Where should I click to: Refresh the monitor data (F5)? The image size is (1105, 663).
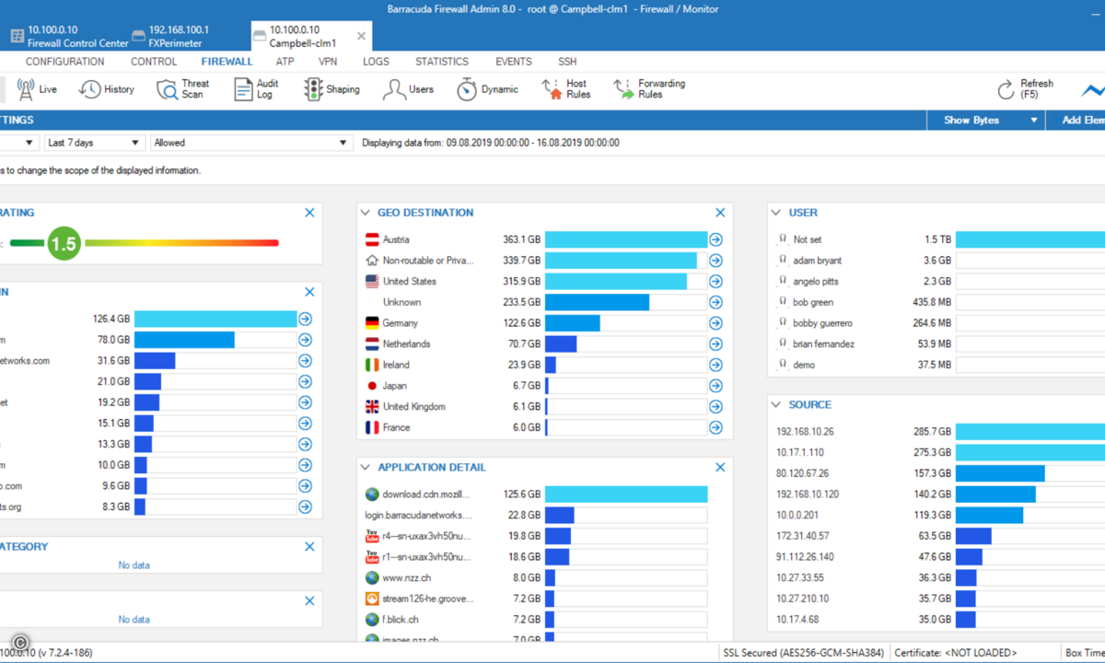coord(1025,89)
